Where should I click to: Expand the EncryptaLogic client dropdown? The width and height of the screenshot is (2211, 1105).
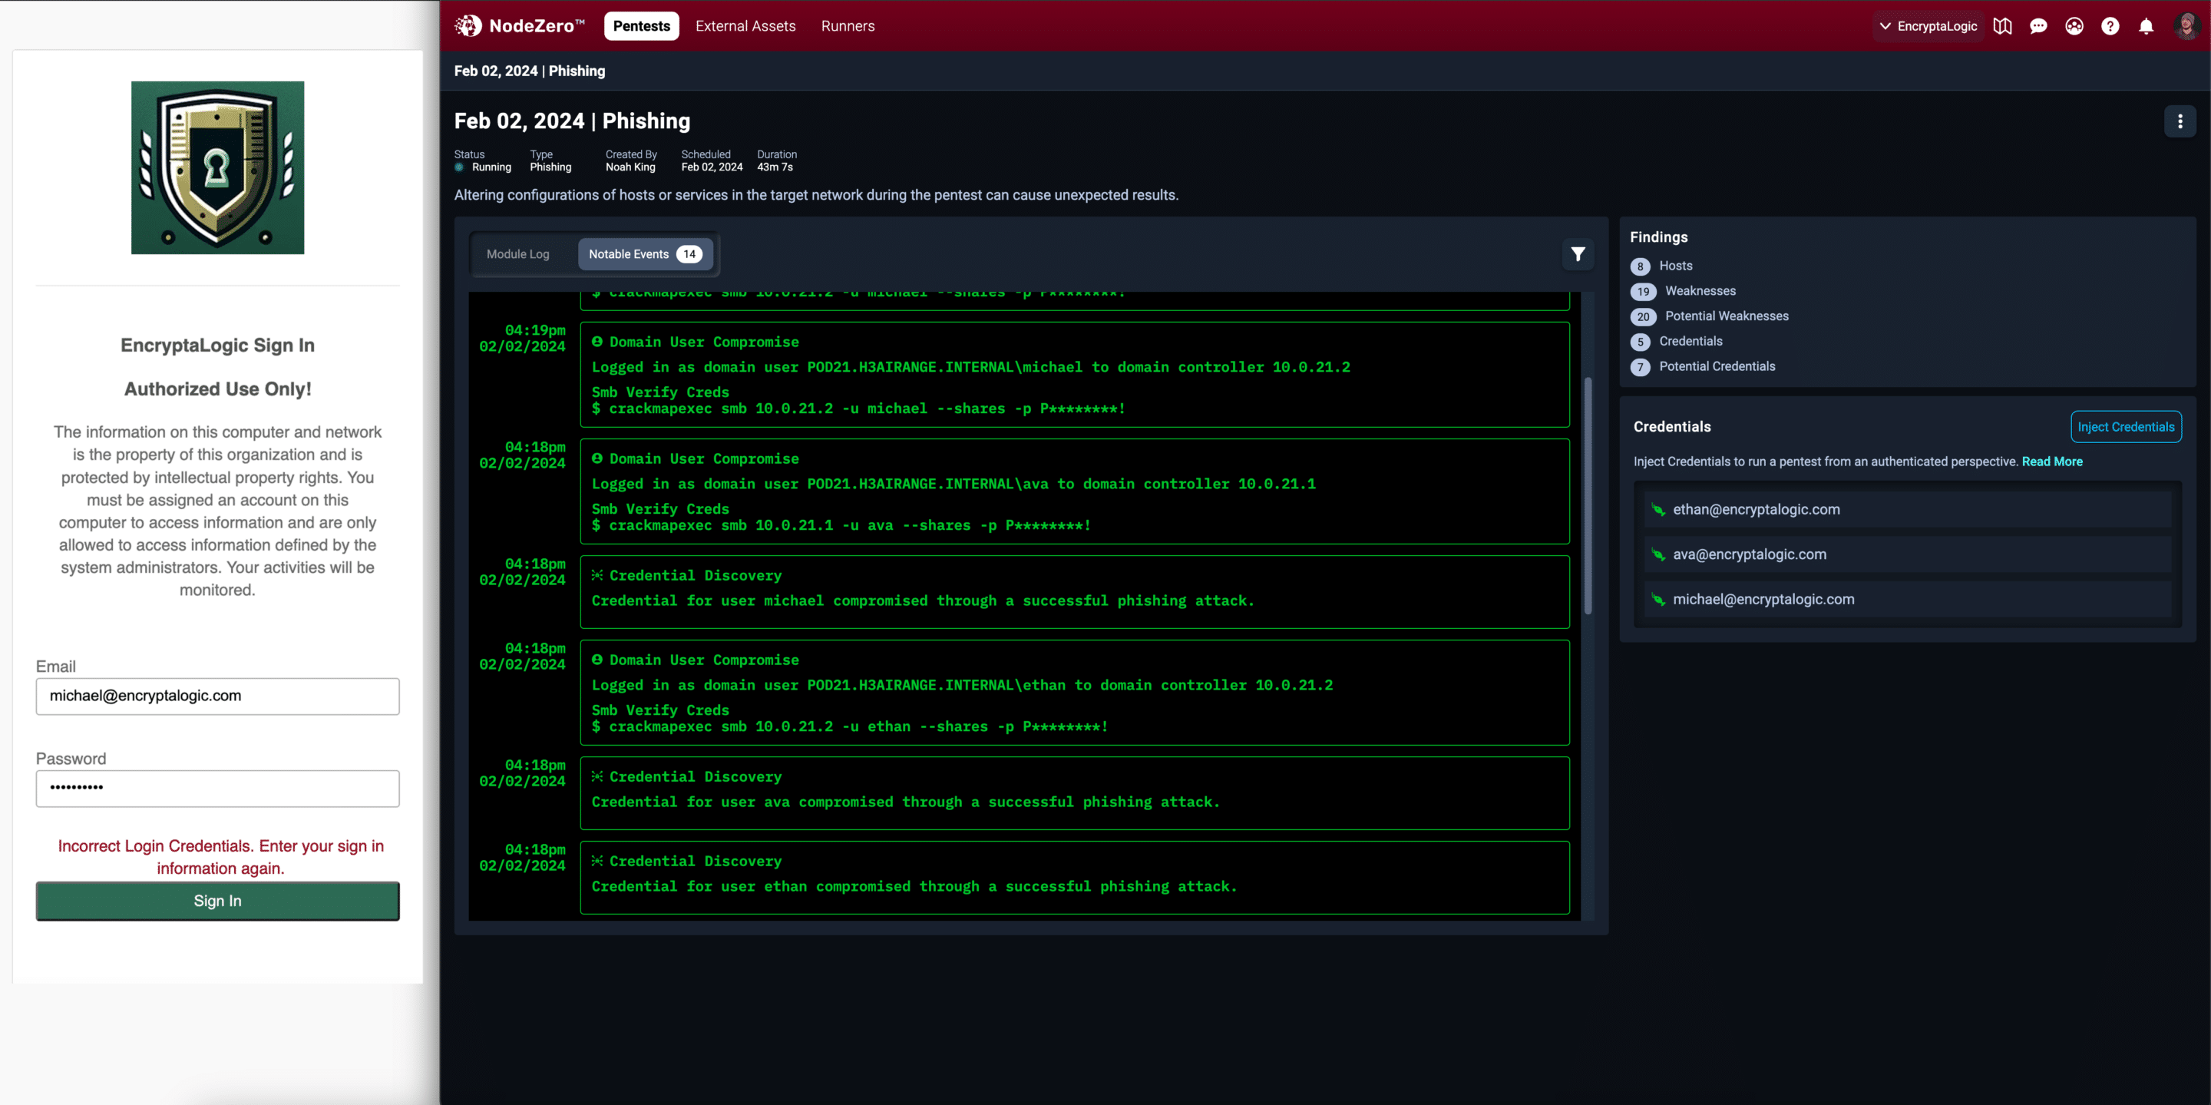(1928, 26)
